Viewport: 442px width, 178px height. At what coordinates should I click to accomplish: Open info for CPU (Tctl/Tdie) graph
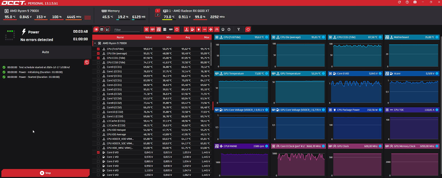click(x=267, y=37)
